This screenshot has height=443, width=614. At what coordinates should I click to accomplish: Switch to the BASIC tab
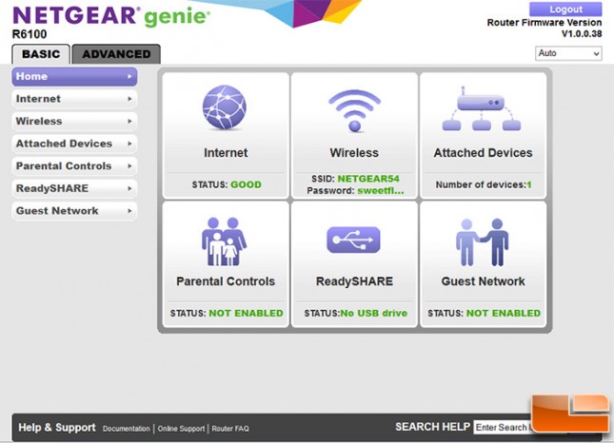click(x=41, y=54)
